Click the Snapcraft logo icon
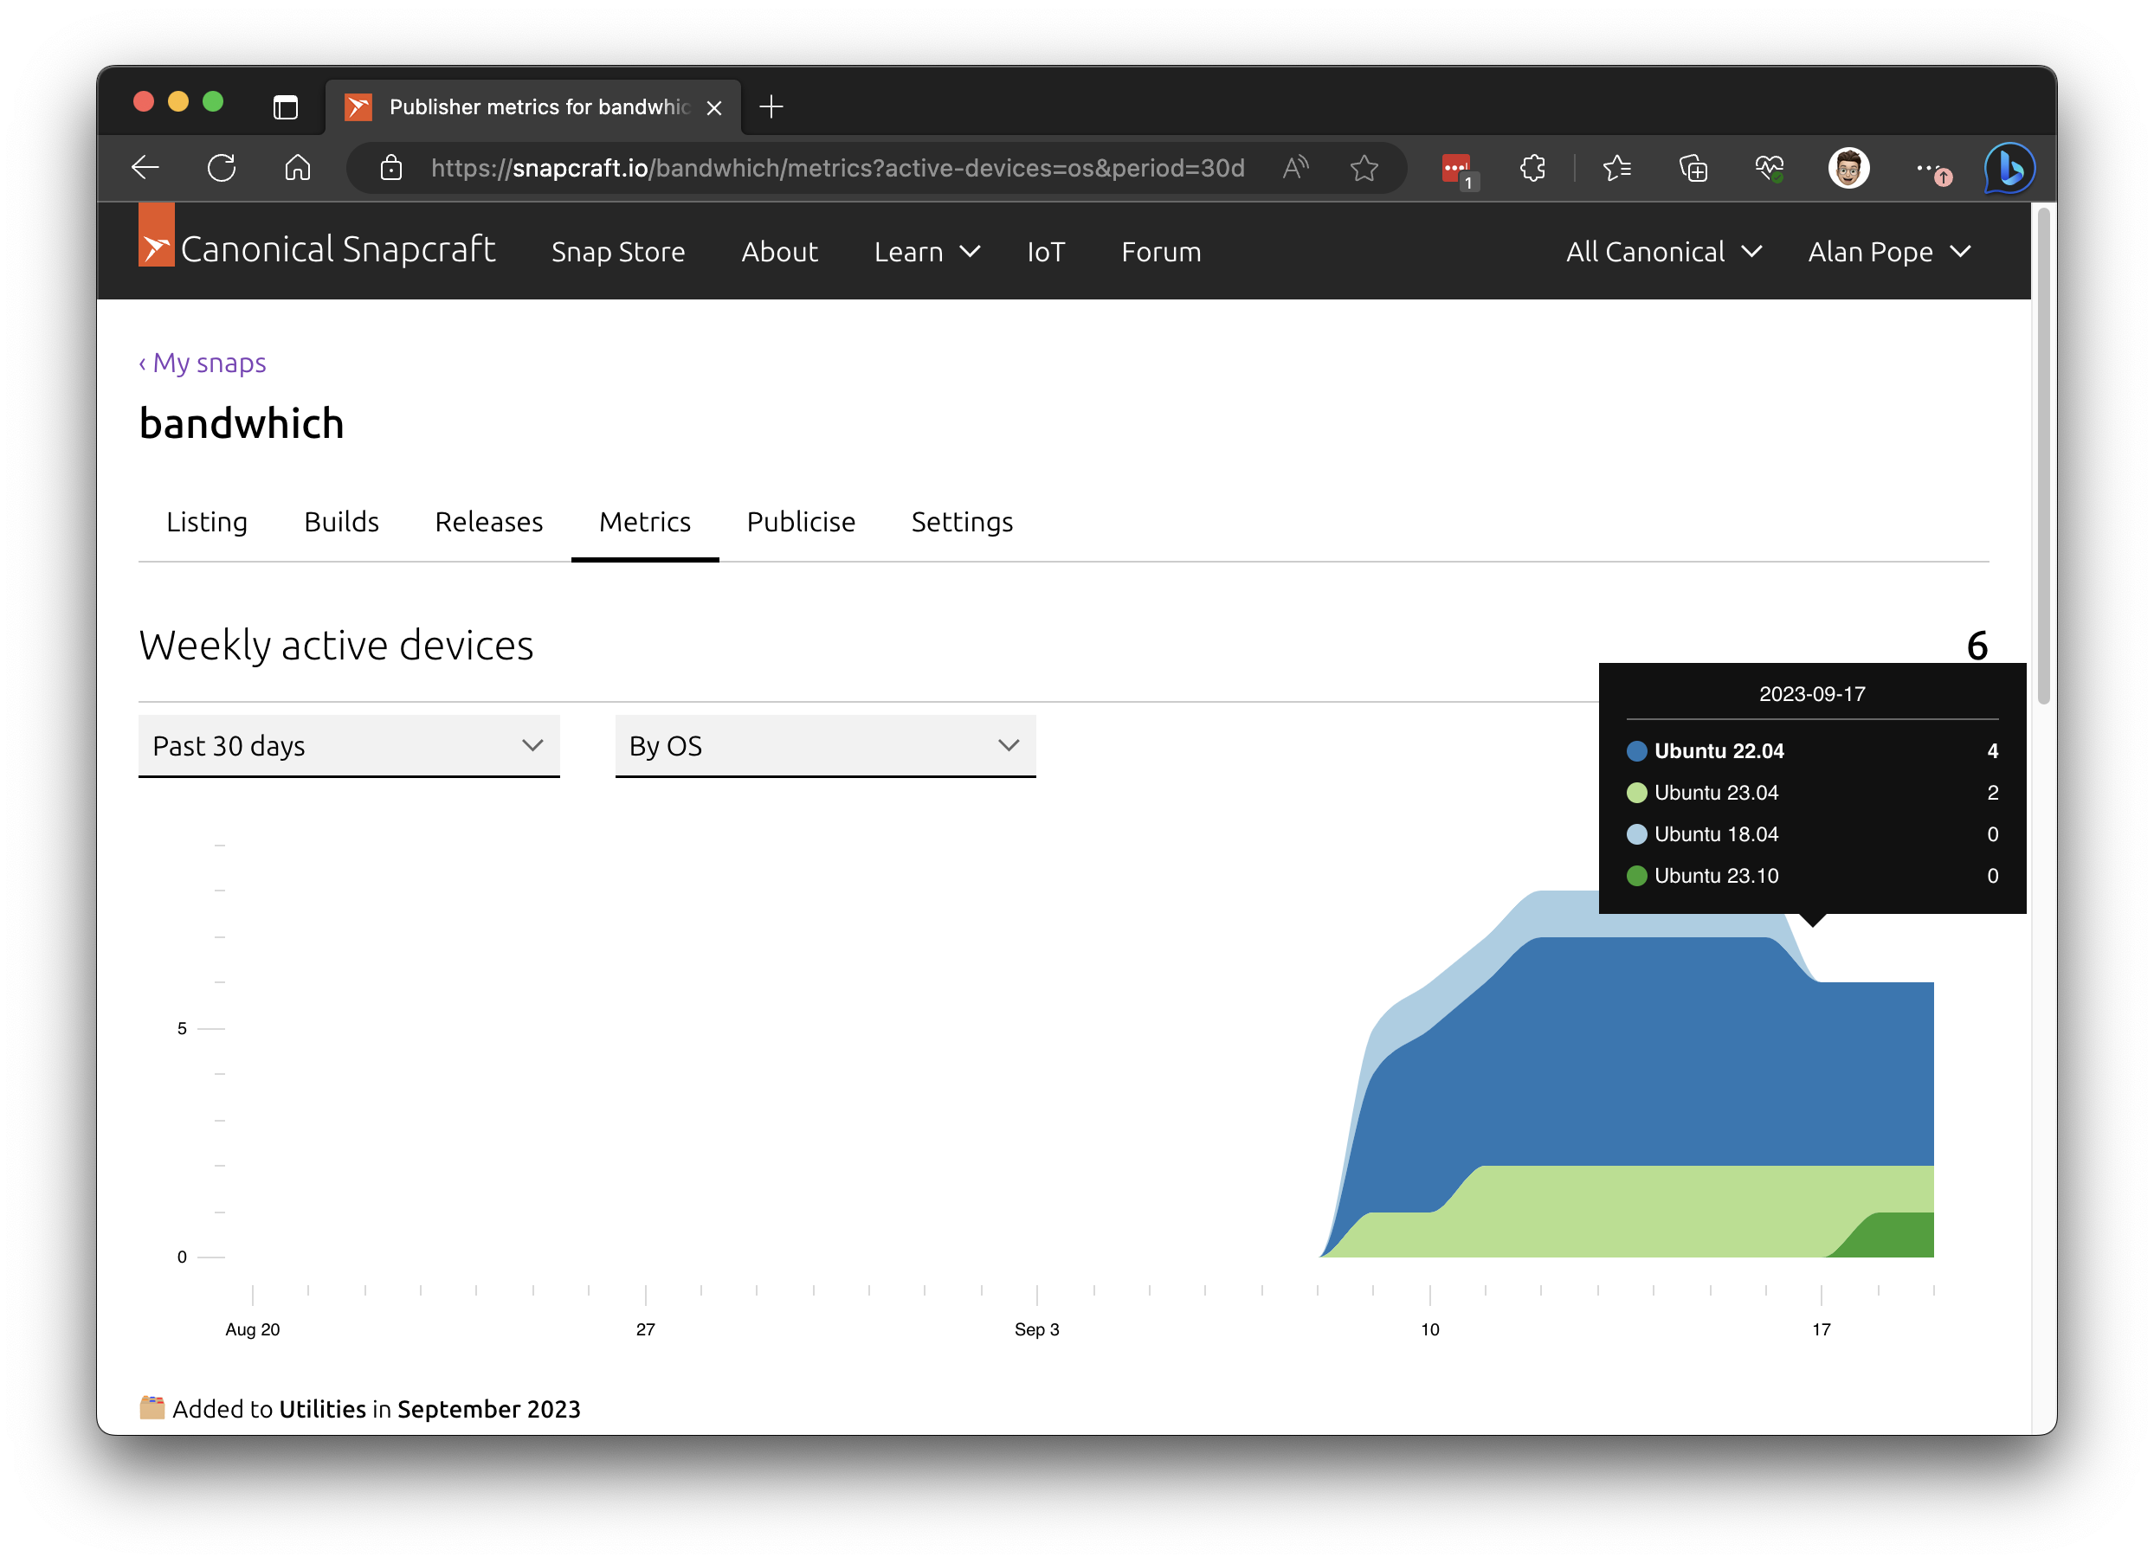This screenshot has height=1563, width=2154. [x=156, y=235]
